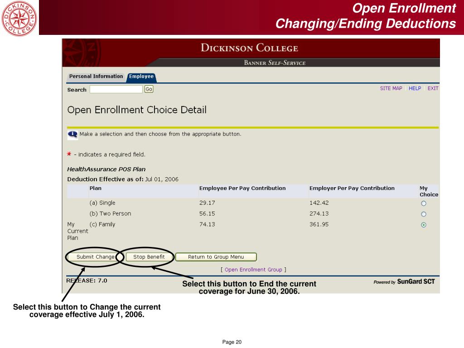Follow the Open Enrollment Group link
Viewport: 464px width, 348px height.
(x=253, y=270)
